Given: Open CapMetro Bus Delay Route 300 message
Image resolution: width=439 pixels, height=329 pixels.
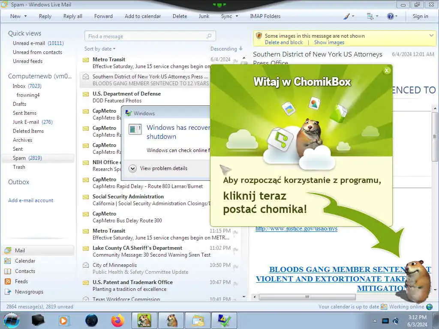Looking at the screenshot, I should 160,217.
